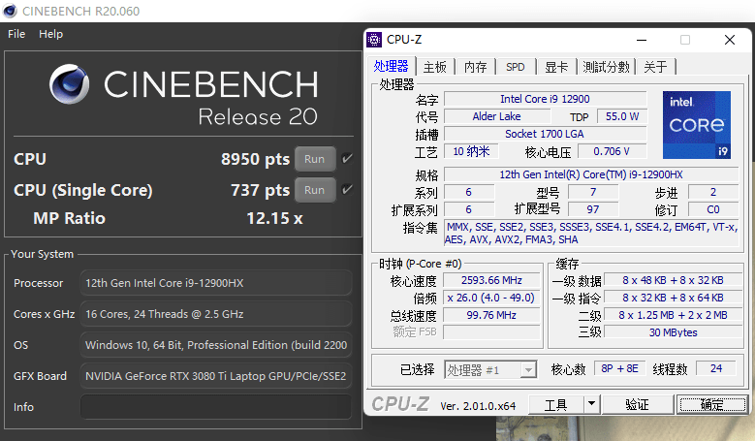Viewport: 755px width, 441px height.
Task: Click the Cores x GHz field
Action: click(216, 314)
